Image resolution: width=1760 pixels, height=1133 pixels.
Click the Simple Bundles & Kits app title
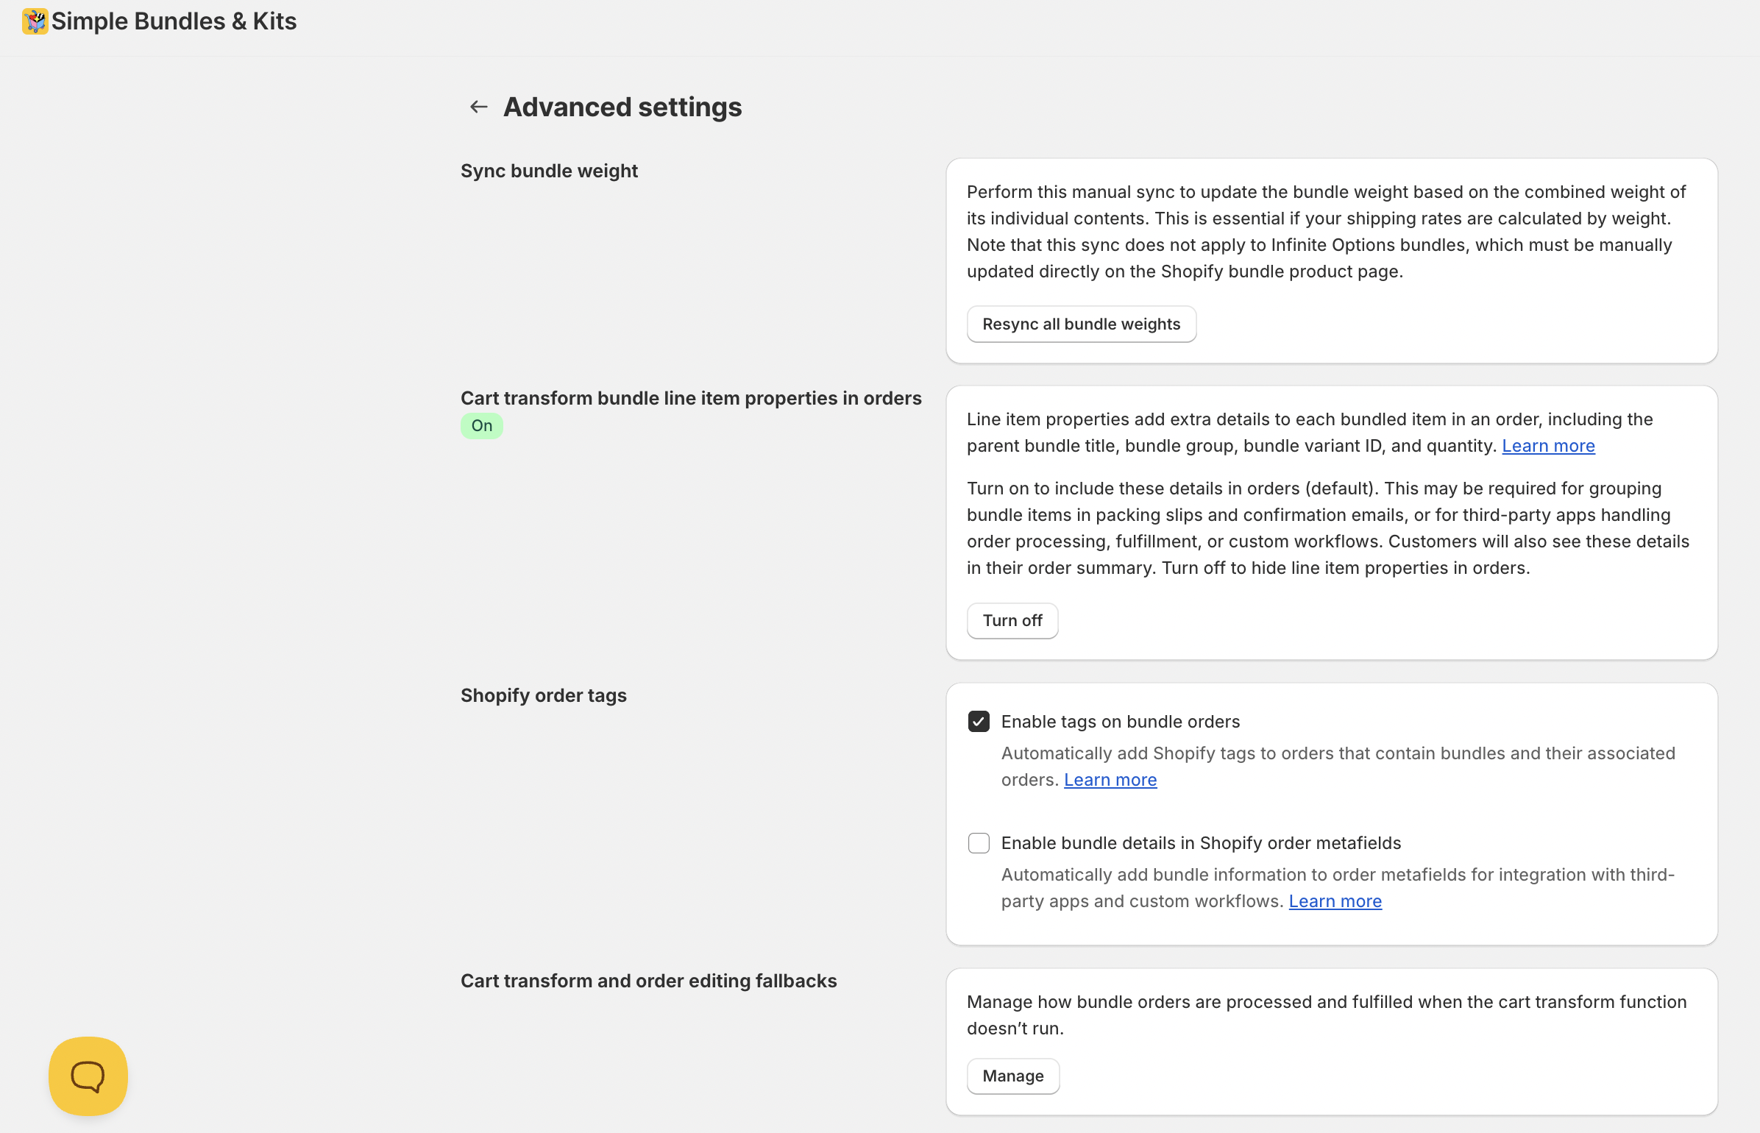(174, 21)
